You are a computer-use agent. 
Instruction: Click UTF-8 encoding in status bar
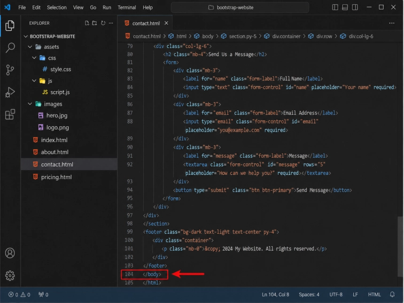336,295
